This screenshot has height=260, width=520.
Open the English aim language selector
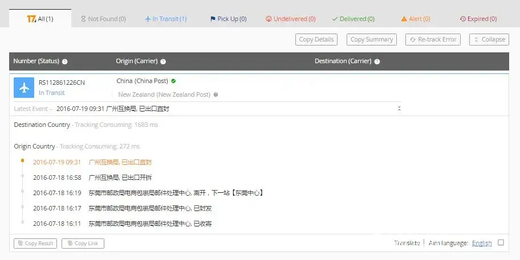[482, 243]
